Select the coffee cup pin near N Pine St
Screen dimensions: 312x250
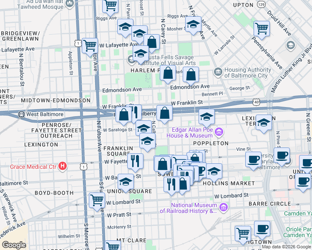click(x=282, y=157)
